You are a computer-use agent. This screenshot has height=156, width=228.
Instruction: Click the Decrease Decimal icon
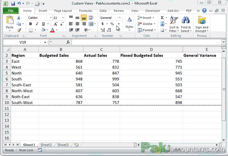click(109, 30)
